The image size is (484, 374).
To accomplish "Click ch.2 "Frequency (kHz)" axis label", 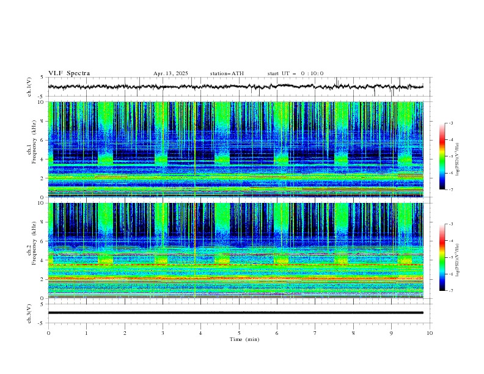I will click(x=34, y=243).
